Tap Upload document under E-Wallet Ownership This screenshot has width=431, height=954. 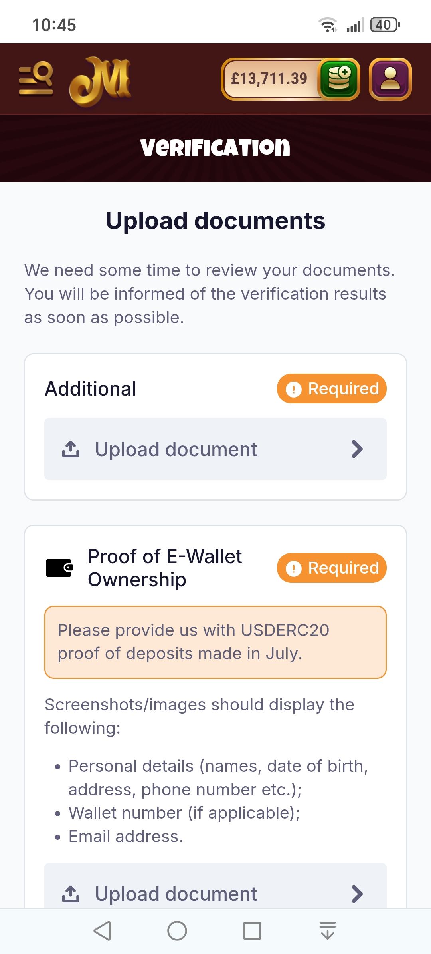[x=176, y=894]
